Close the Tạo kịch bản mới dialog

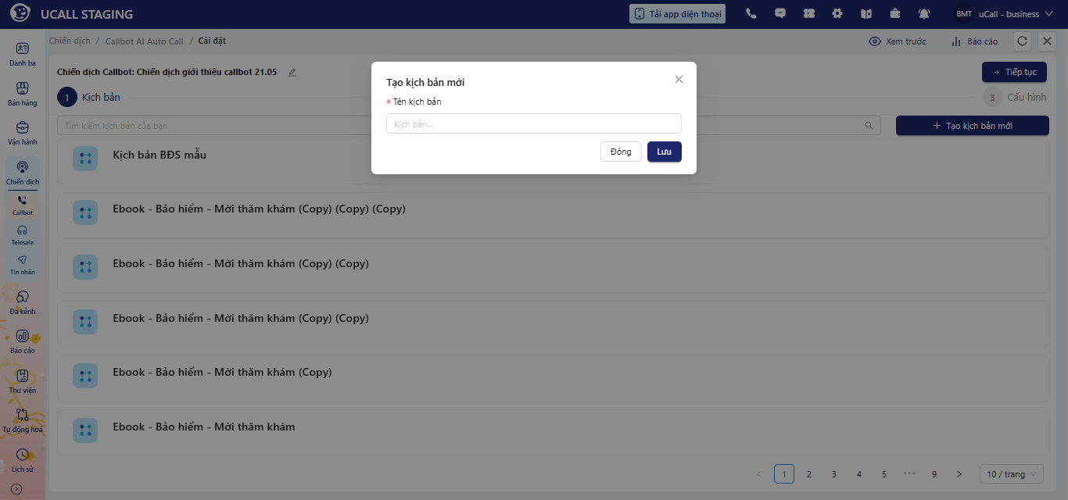point(679,79)
